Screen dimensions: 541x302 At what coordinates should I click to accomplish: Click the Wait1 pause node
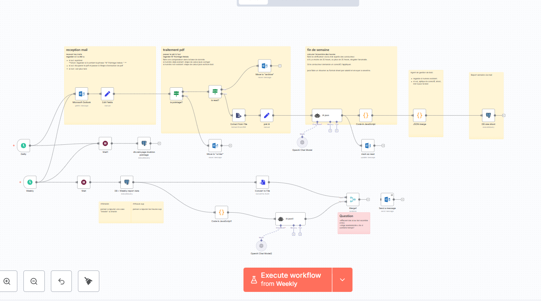tap(105, 143)
